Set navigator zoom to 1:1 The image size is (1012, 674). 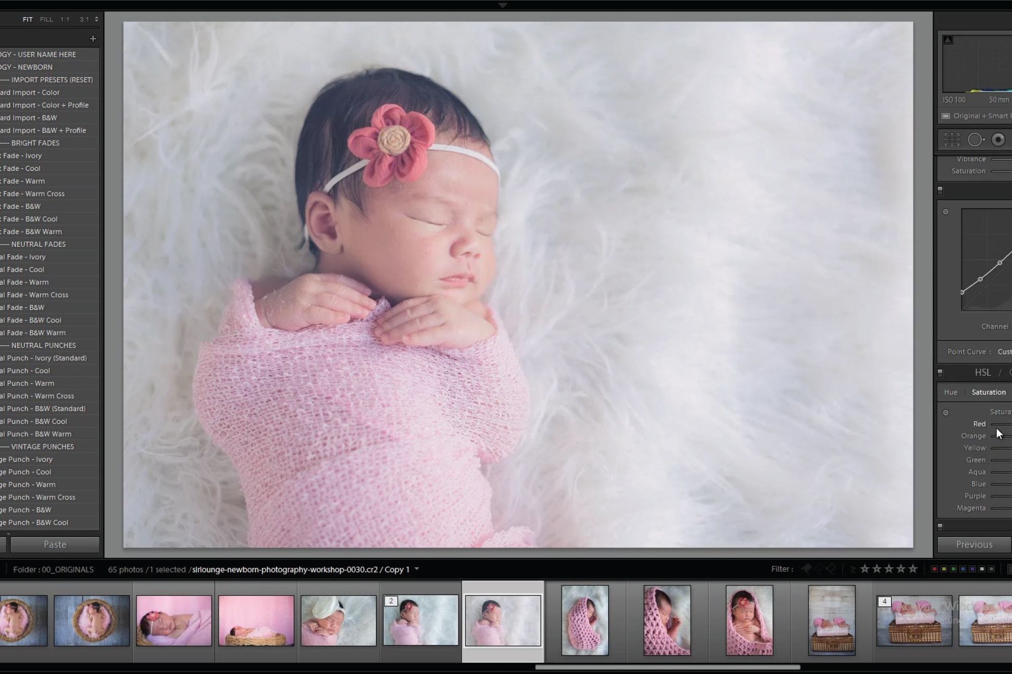(x=65, y=19)
